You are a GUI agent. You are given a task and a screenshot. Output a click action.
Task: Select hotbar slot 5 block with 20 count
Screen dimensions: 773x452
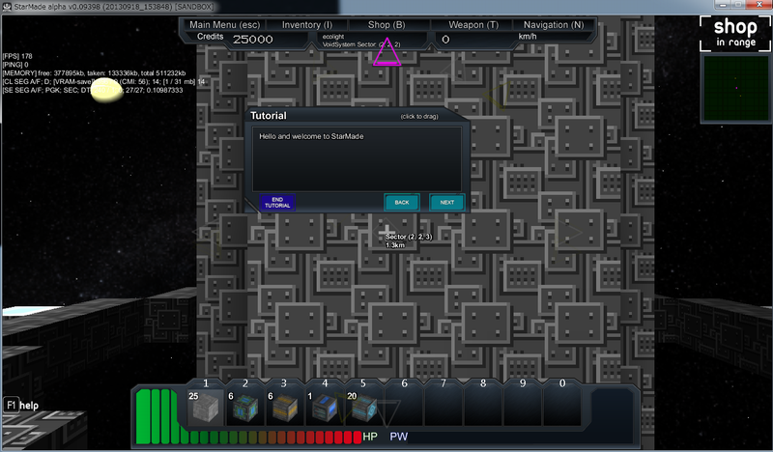coord(363,408)
